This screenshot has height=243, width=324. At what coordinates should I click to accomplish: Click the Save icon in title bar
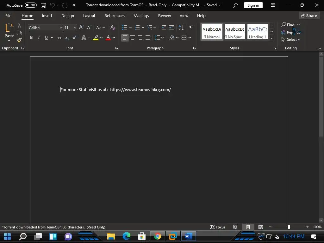pyautogui.click(x=43, y=5)
